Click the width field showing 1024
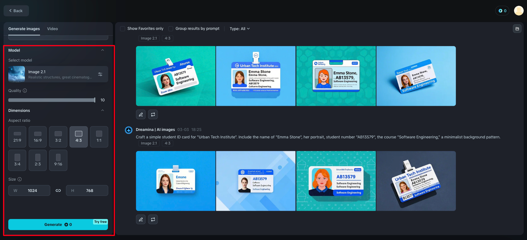The width and height of the screenshot is (527, 240). 29,191
